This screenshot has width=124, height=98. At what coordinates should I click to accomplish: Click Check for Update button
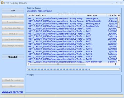pyautogui.click(x=13, y=80)
